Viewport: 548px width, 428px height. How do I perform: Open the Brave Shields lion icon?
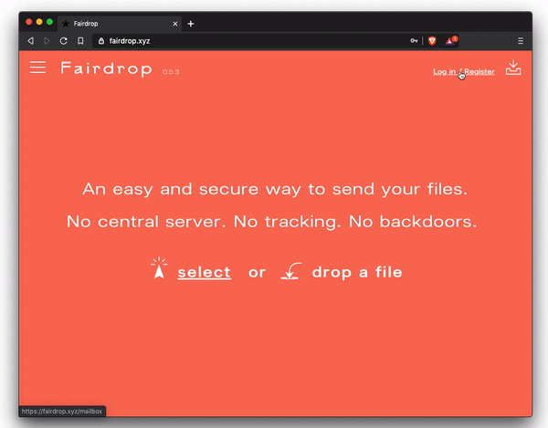pyautogui.click(x=432, y=41)
